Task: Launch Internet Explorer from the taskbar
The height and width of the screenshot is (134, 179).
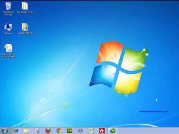Action: pos(16,131)
